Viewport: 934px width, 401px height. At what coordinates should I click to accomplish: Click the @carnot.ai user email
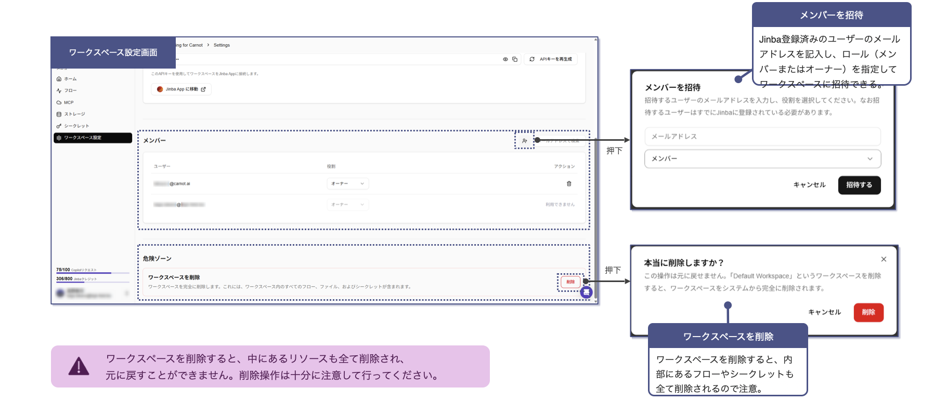pyautogui.click(x=172, y=184)
